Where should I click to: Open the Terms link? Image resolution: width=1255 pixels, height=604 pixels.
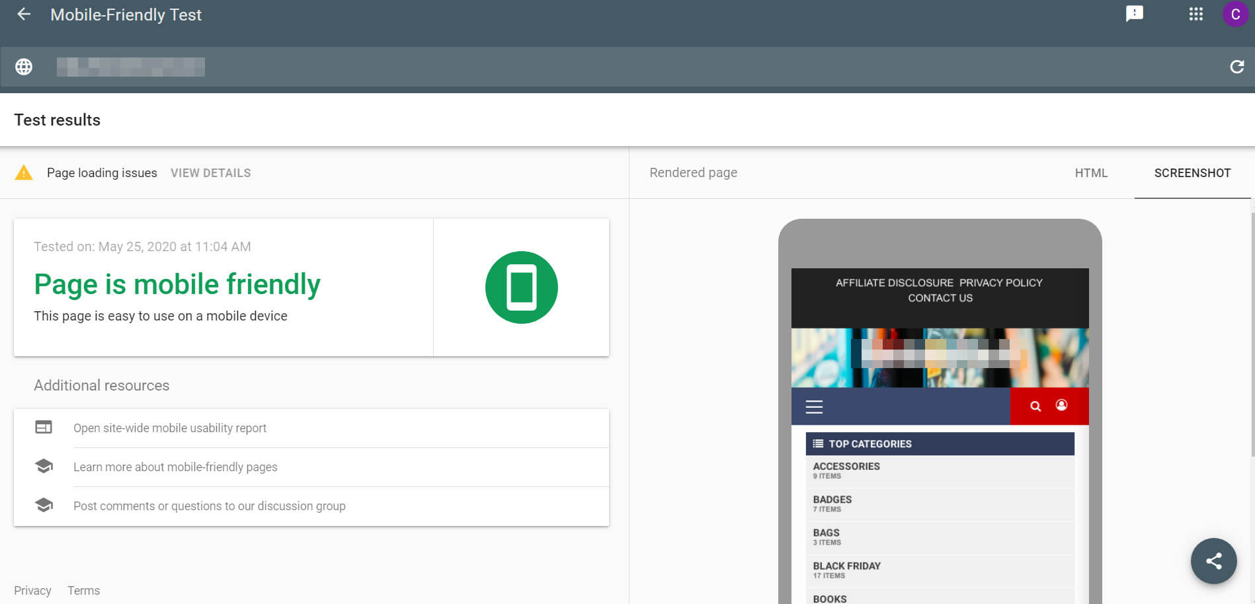click(83, 591)
